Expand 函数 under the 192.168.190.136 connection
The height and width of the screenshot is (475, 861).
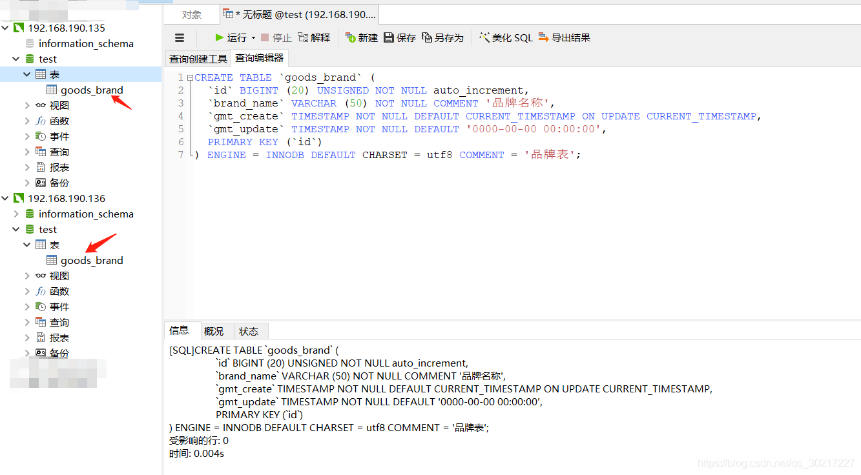(27, 292)
